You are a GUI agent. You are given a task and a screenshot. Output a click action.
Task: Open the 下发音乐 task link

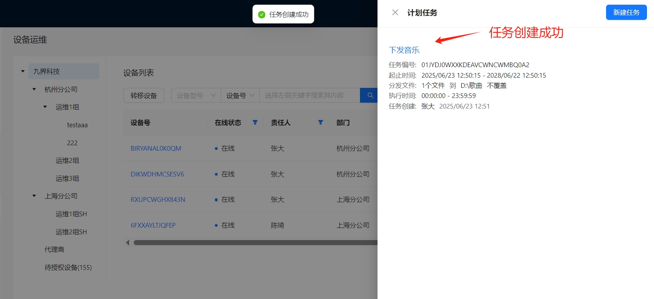404,50
